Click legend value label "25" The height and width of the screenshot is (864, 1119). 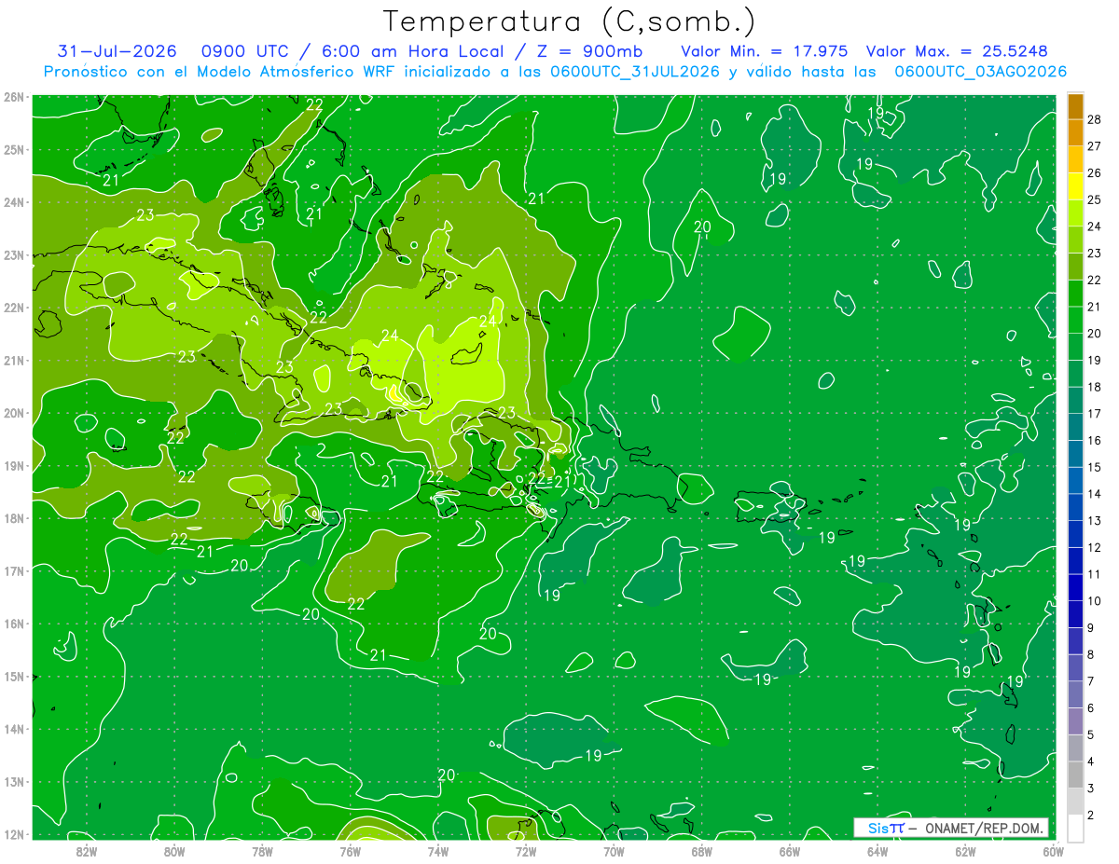coord(1094,199)
